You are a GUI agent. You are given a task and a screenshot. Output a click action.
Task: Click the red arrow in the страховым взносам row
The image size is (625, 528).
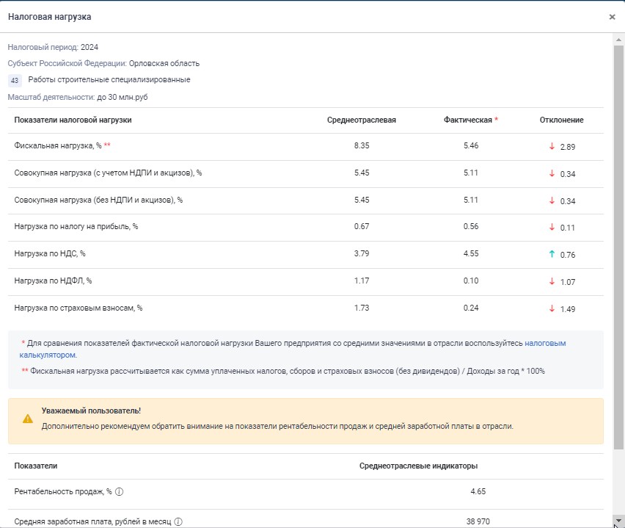(x=552, y=308)
